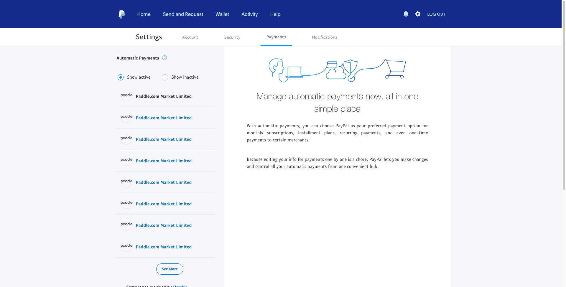Viewport: 566px width, 287px height.
Task: Select the Payments settings tab
Action: [276, 37]
